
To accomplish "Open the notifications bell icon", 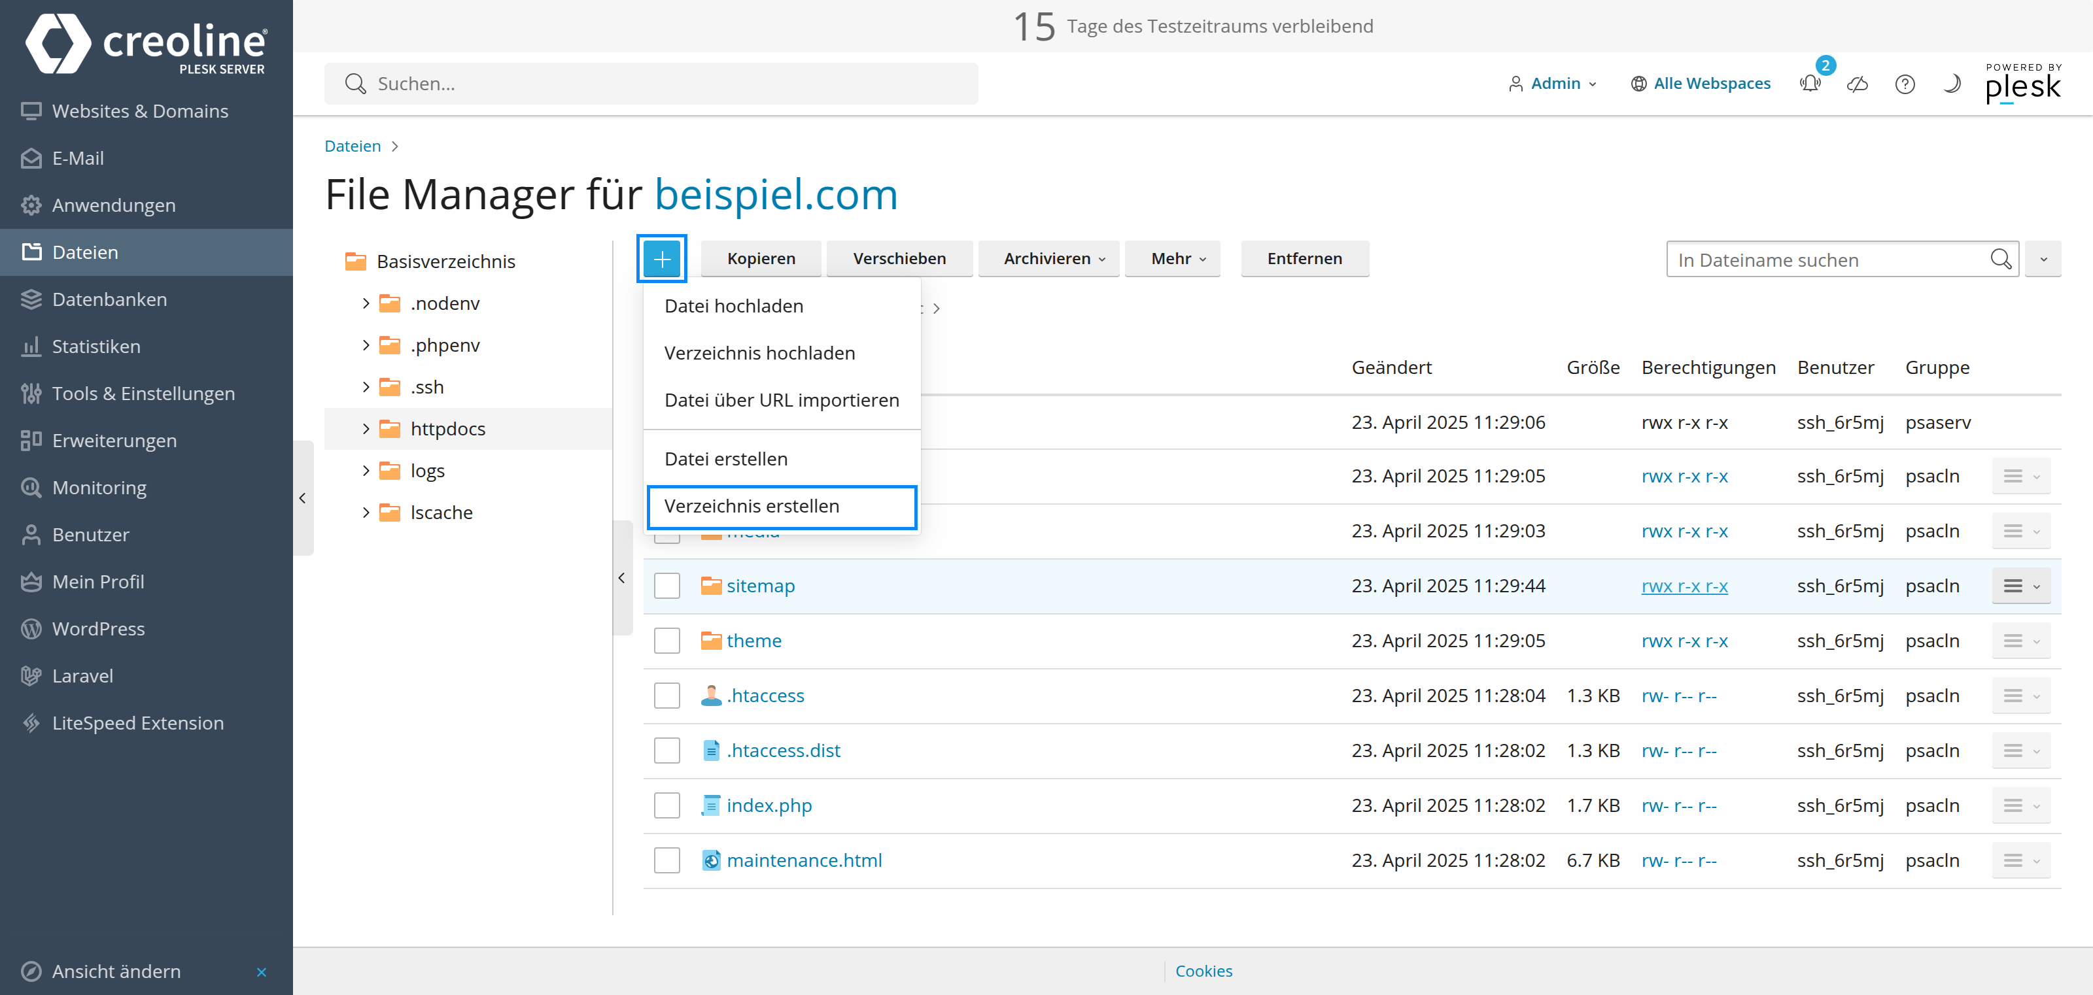I will (1809, 84).
